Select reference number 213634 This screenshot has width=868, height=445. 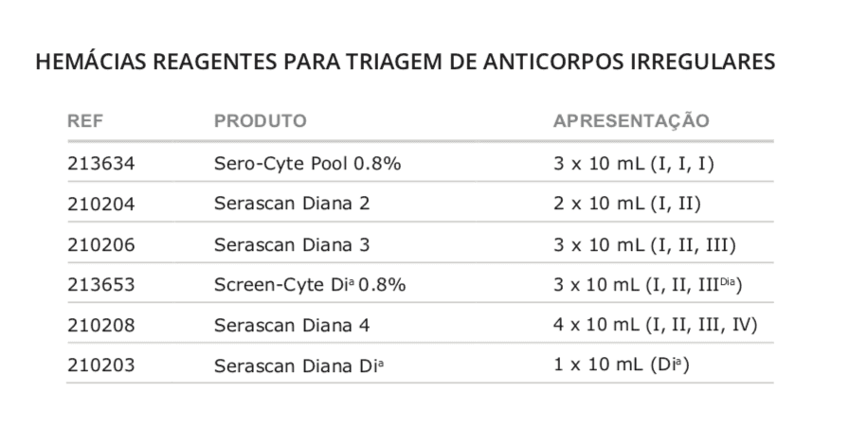(101, 164)
